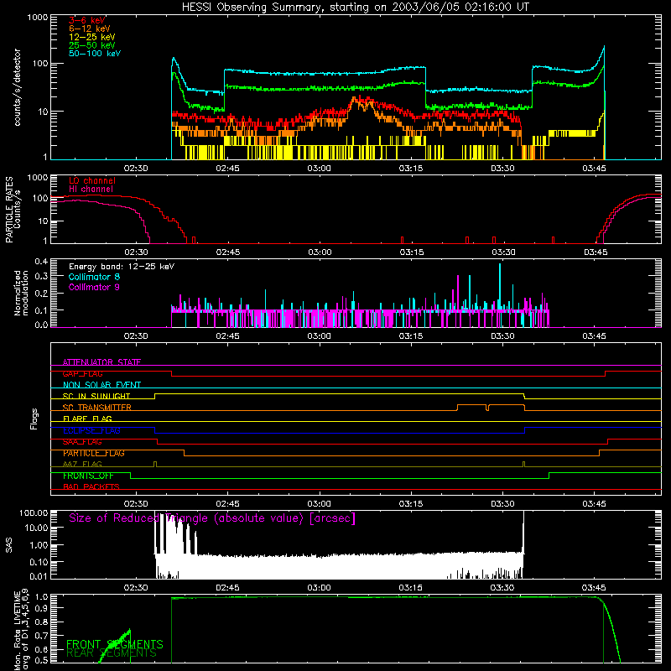Click the SC_TRANSMITTER flag label

[x=96, y=408]
